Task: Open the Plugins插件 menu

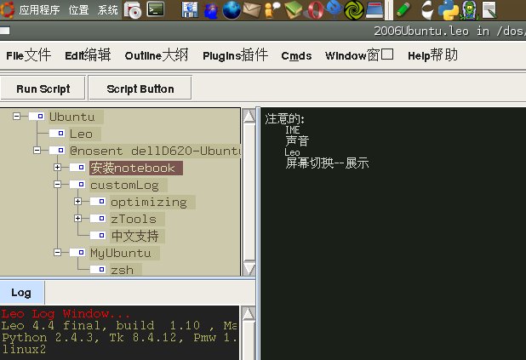Action: tap(233, 55)
